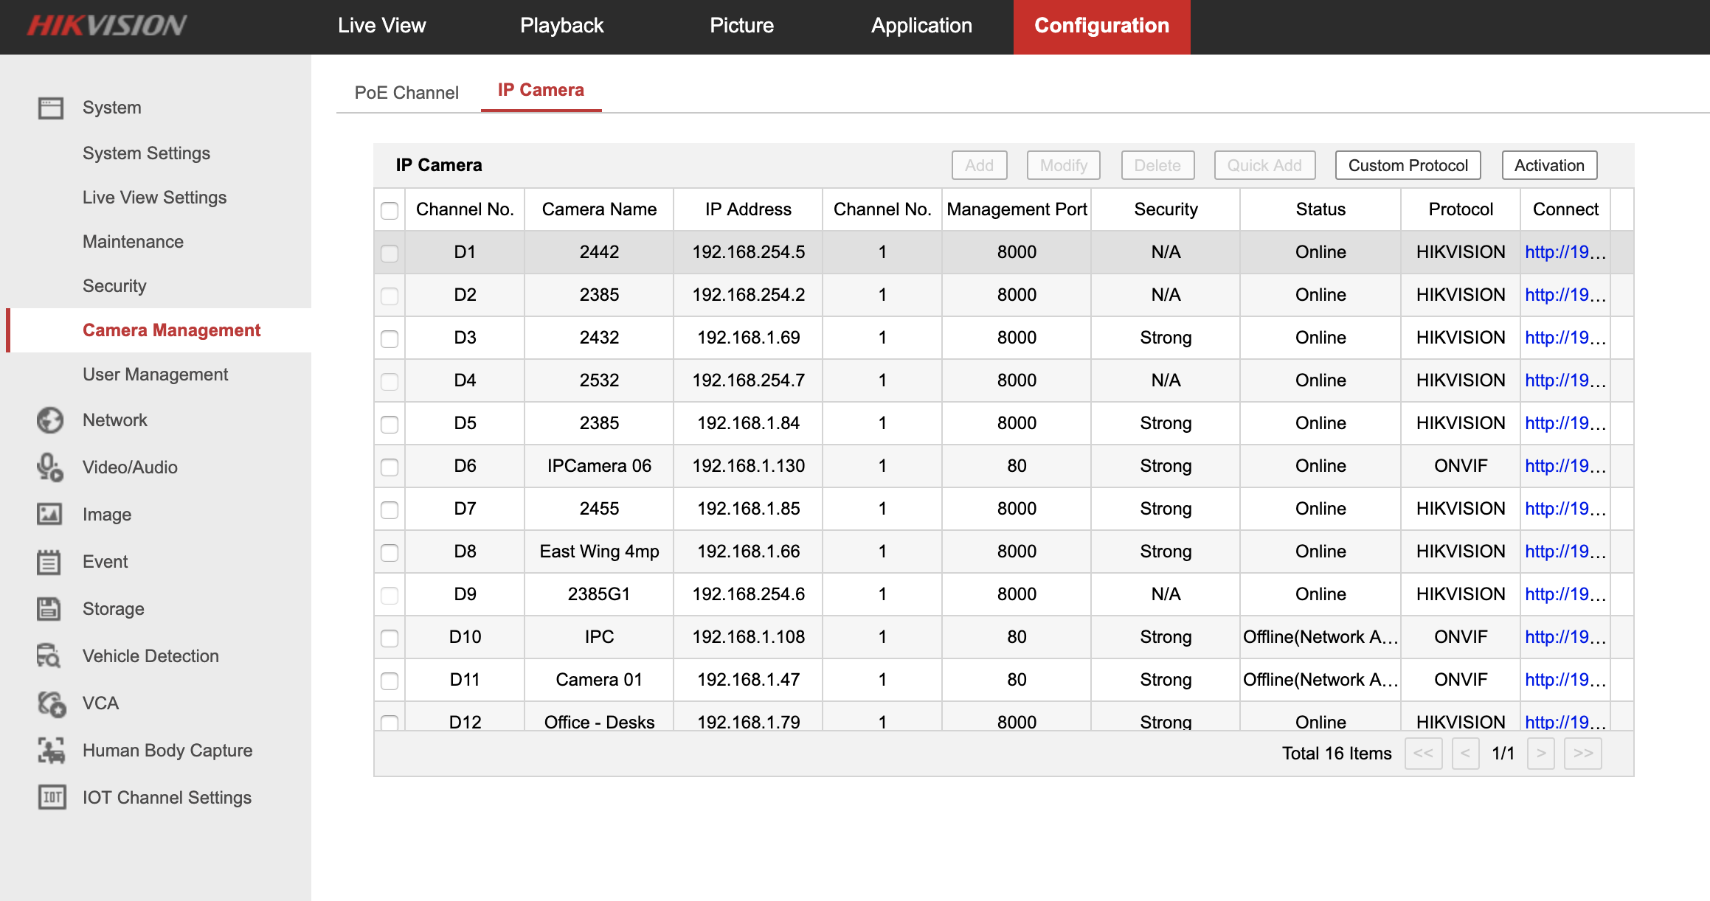Check the select-all checkbox in table header
This screenshot has height=901, width=1710.
click(x=390, y=210)
